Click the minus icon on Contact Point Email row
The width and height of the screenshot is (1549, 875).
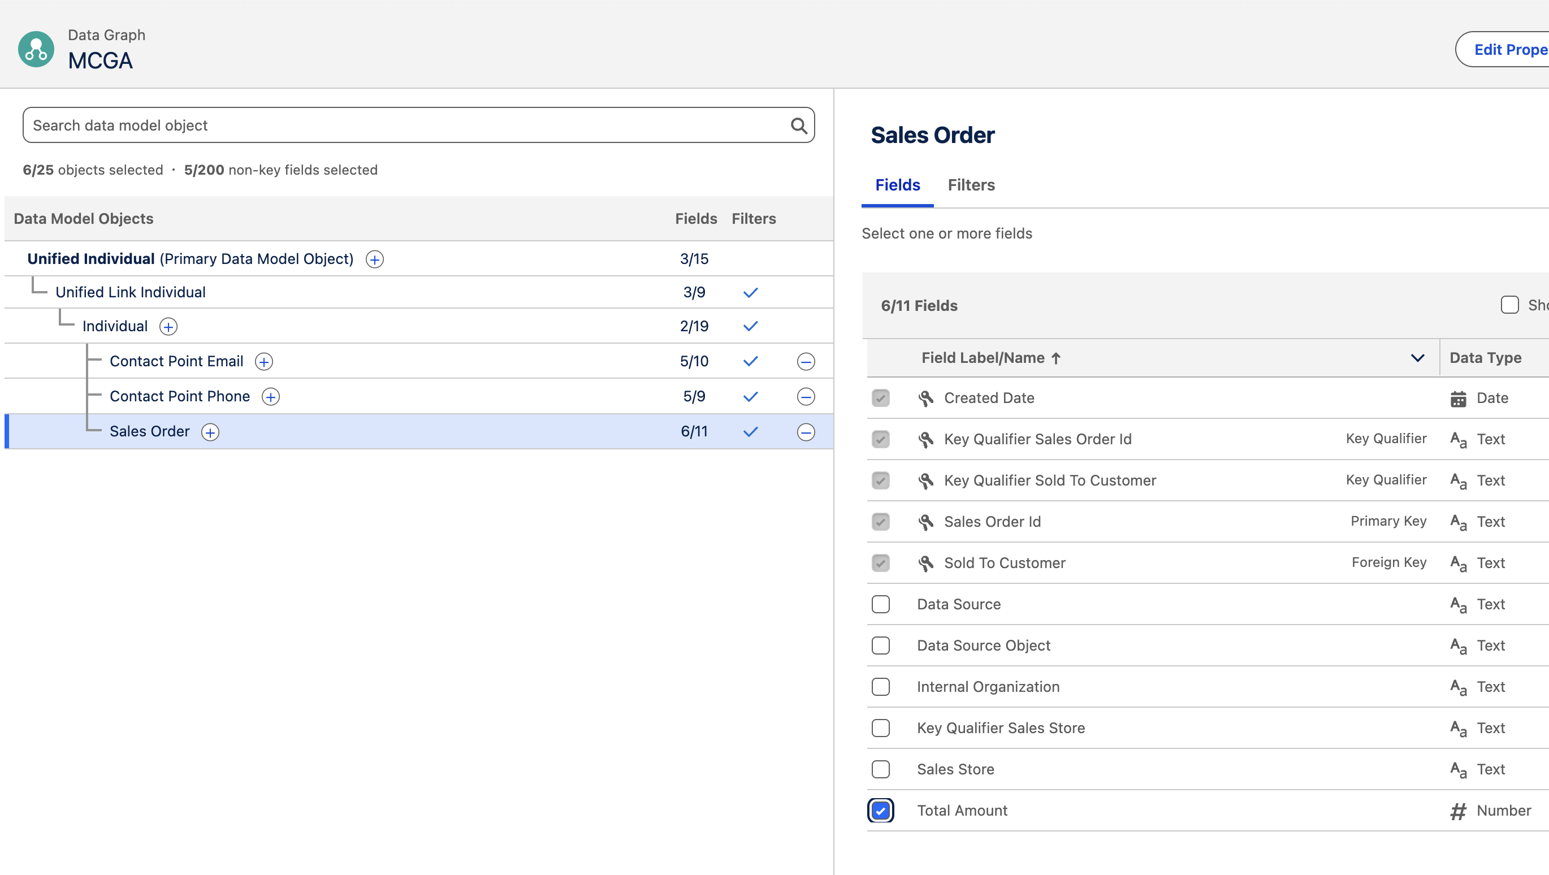(806, 361)
